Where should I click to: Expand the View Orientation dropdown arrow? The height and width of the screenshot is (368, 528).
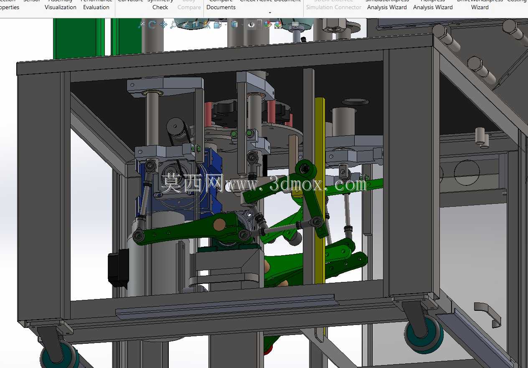[x=226, y=25]
